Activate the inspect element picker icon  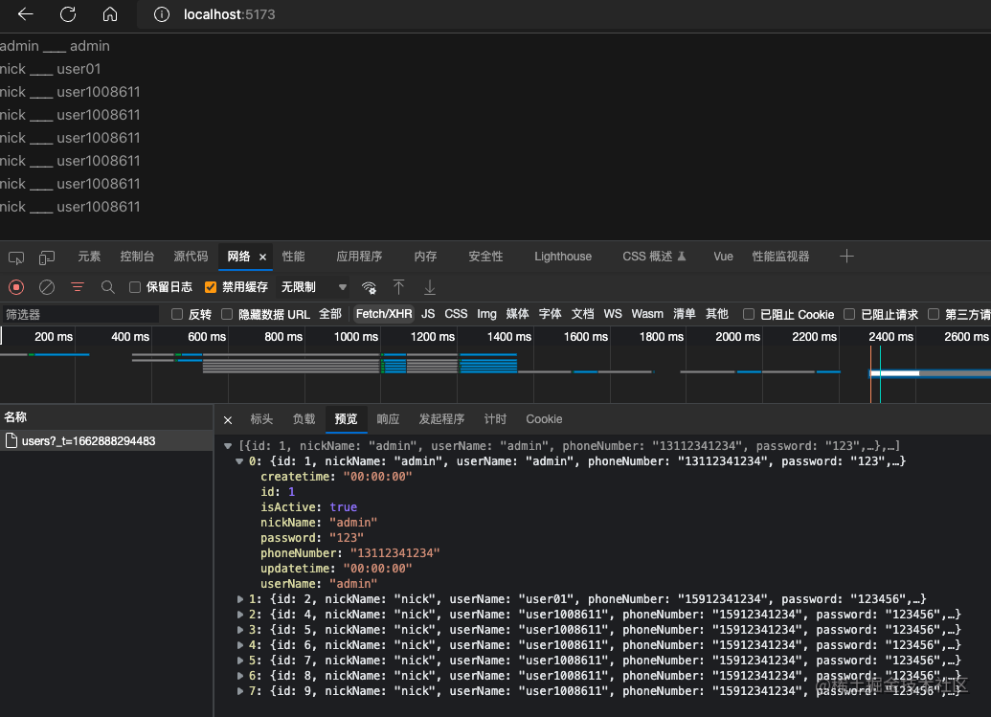tap(16, 258)
